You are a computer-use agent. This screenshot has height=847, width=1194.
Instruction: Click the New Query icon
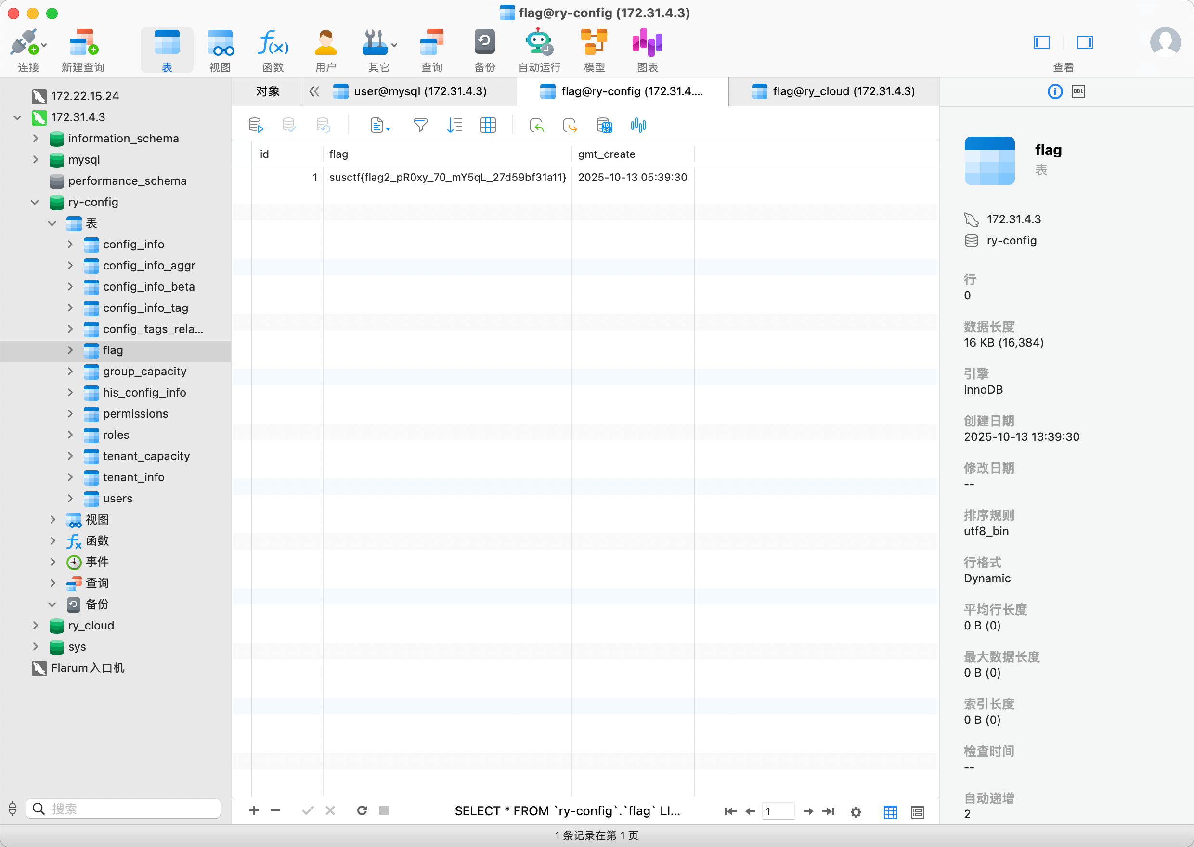click(83, 43)
